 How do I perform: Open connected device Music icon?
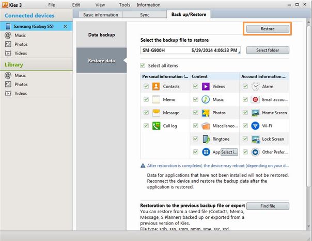(8, 36)
